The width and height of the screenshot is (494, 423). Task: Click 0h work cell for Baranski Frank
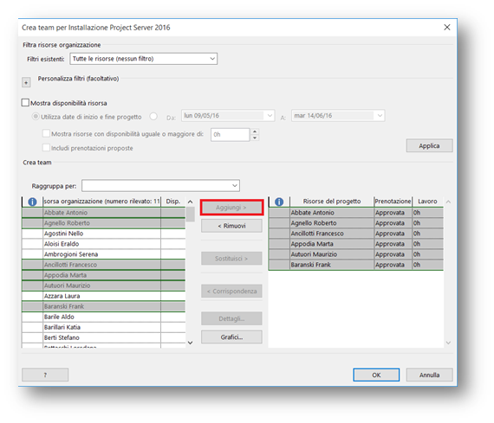coord(427,265)
